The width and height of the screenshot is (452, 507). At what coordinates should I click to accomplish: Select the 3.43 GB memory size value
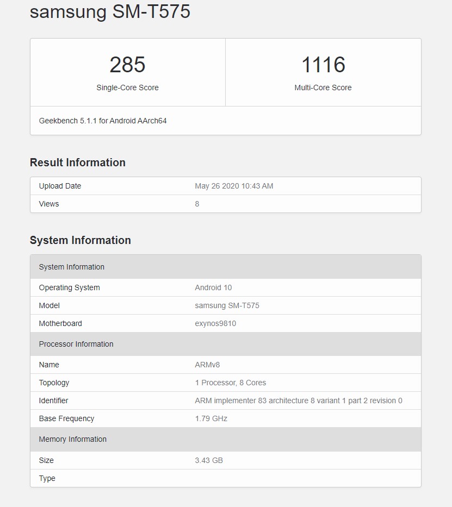[x=209, y=460]
